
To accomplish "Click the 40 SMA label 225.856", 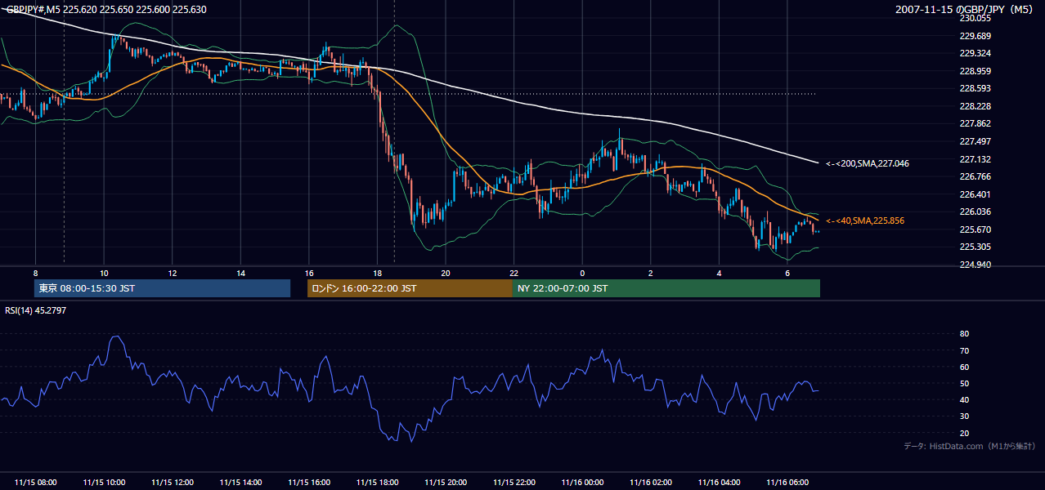I will pyautogui.click(x=864, y=220).
